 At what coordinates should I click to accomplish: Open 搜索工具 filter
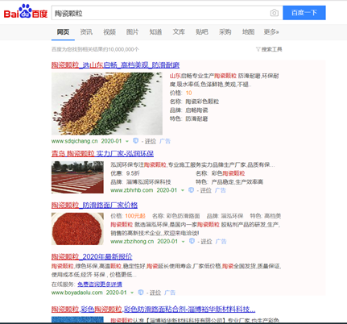[x=269, y=49]
